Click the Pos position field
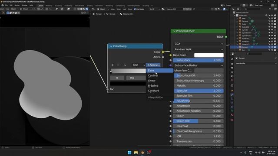This screenshot has height=156, width=278. click(x=136, y=78)
